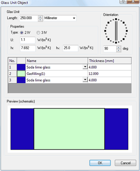Decrease Length with the down spinner arrow
This screenshot has height=171, width=140.
pyautogui.click(x=40, y=20)
